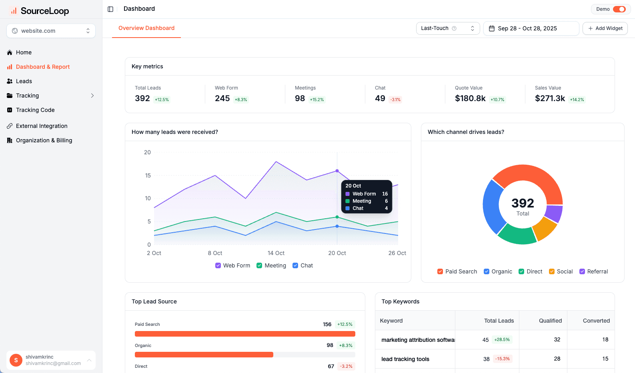Click the Leads people icon
This screenshot has width=635, height=373.
click(x=10, y=81)
